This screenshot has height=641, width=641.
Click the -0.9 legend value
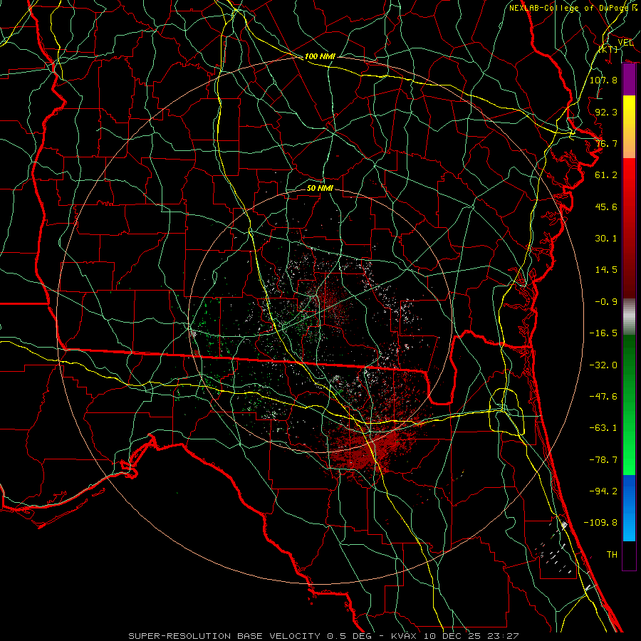click(x=606, y=302)
